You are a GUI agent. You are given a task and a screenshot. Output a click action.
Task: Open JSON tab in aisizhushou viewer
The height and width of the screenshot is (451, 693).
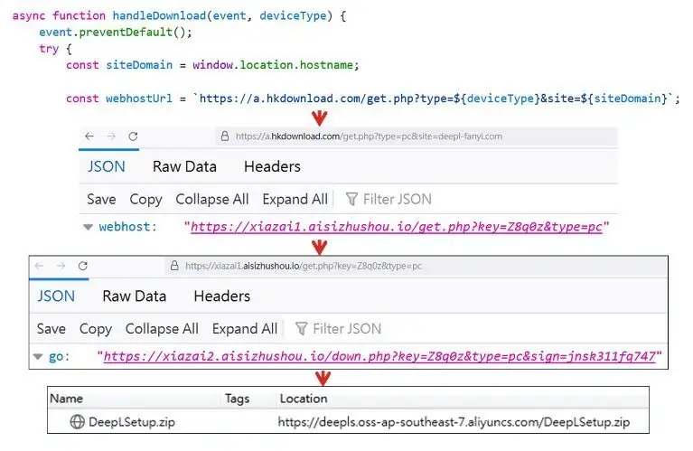tap(56, 296)
